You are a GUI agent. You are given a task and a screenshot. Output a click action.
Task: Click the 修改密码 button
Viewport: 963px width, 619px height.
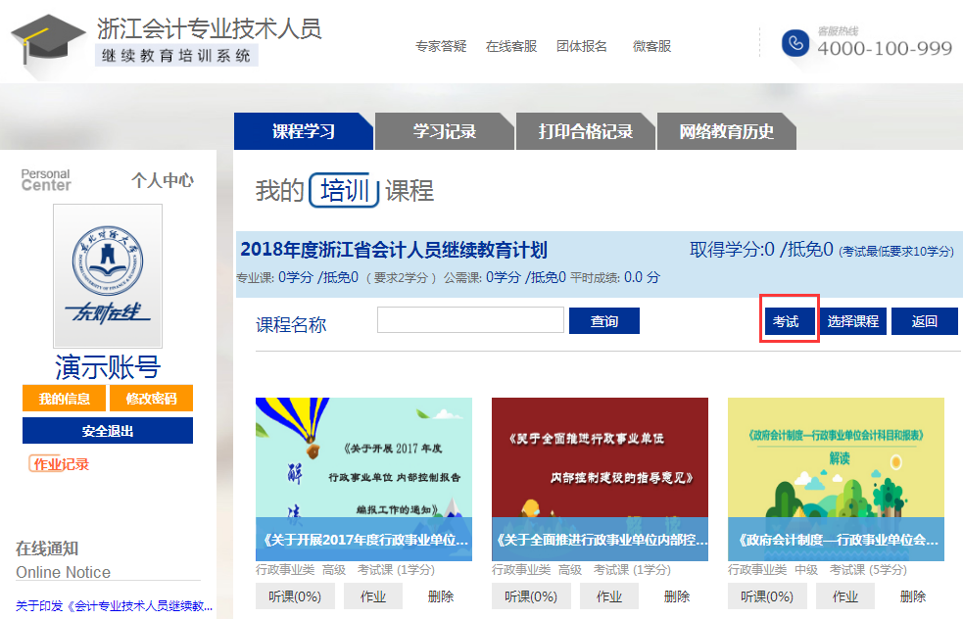[151, 399]
